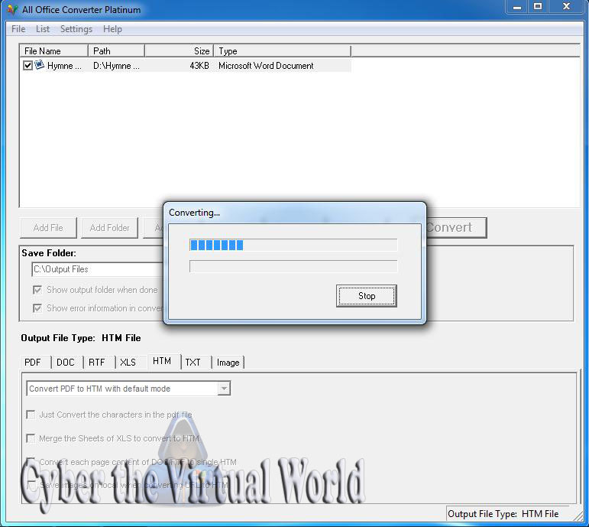Image resolution: width=589 pixels, height=527 pixels.
Task: Click the lower empty progress bar
Action: [293, 266]
